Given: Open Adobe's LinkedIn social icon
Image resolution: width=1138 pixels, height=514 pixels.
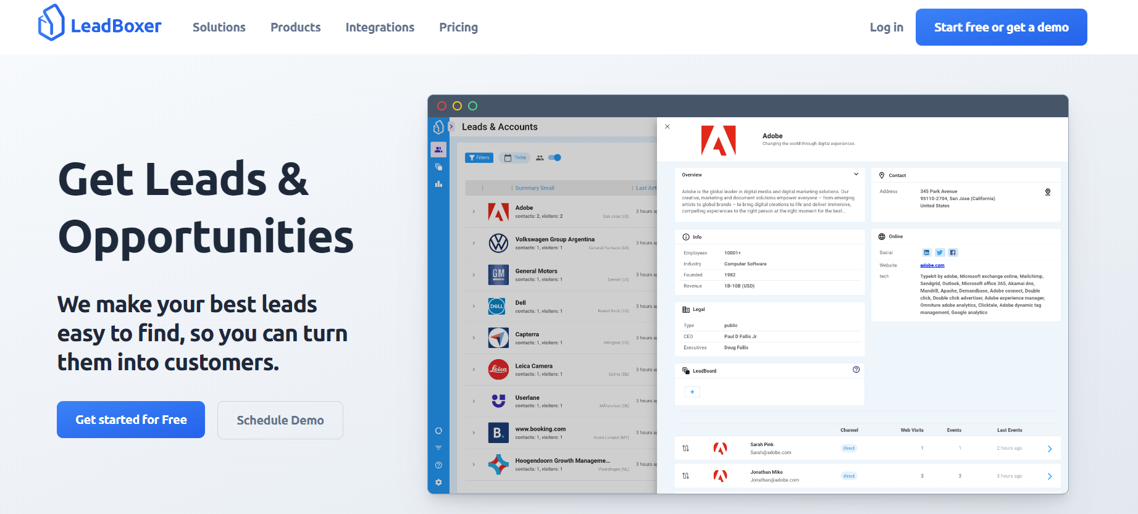Looking at the screenshot, I should [x=926, y=252].
